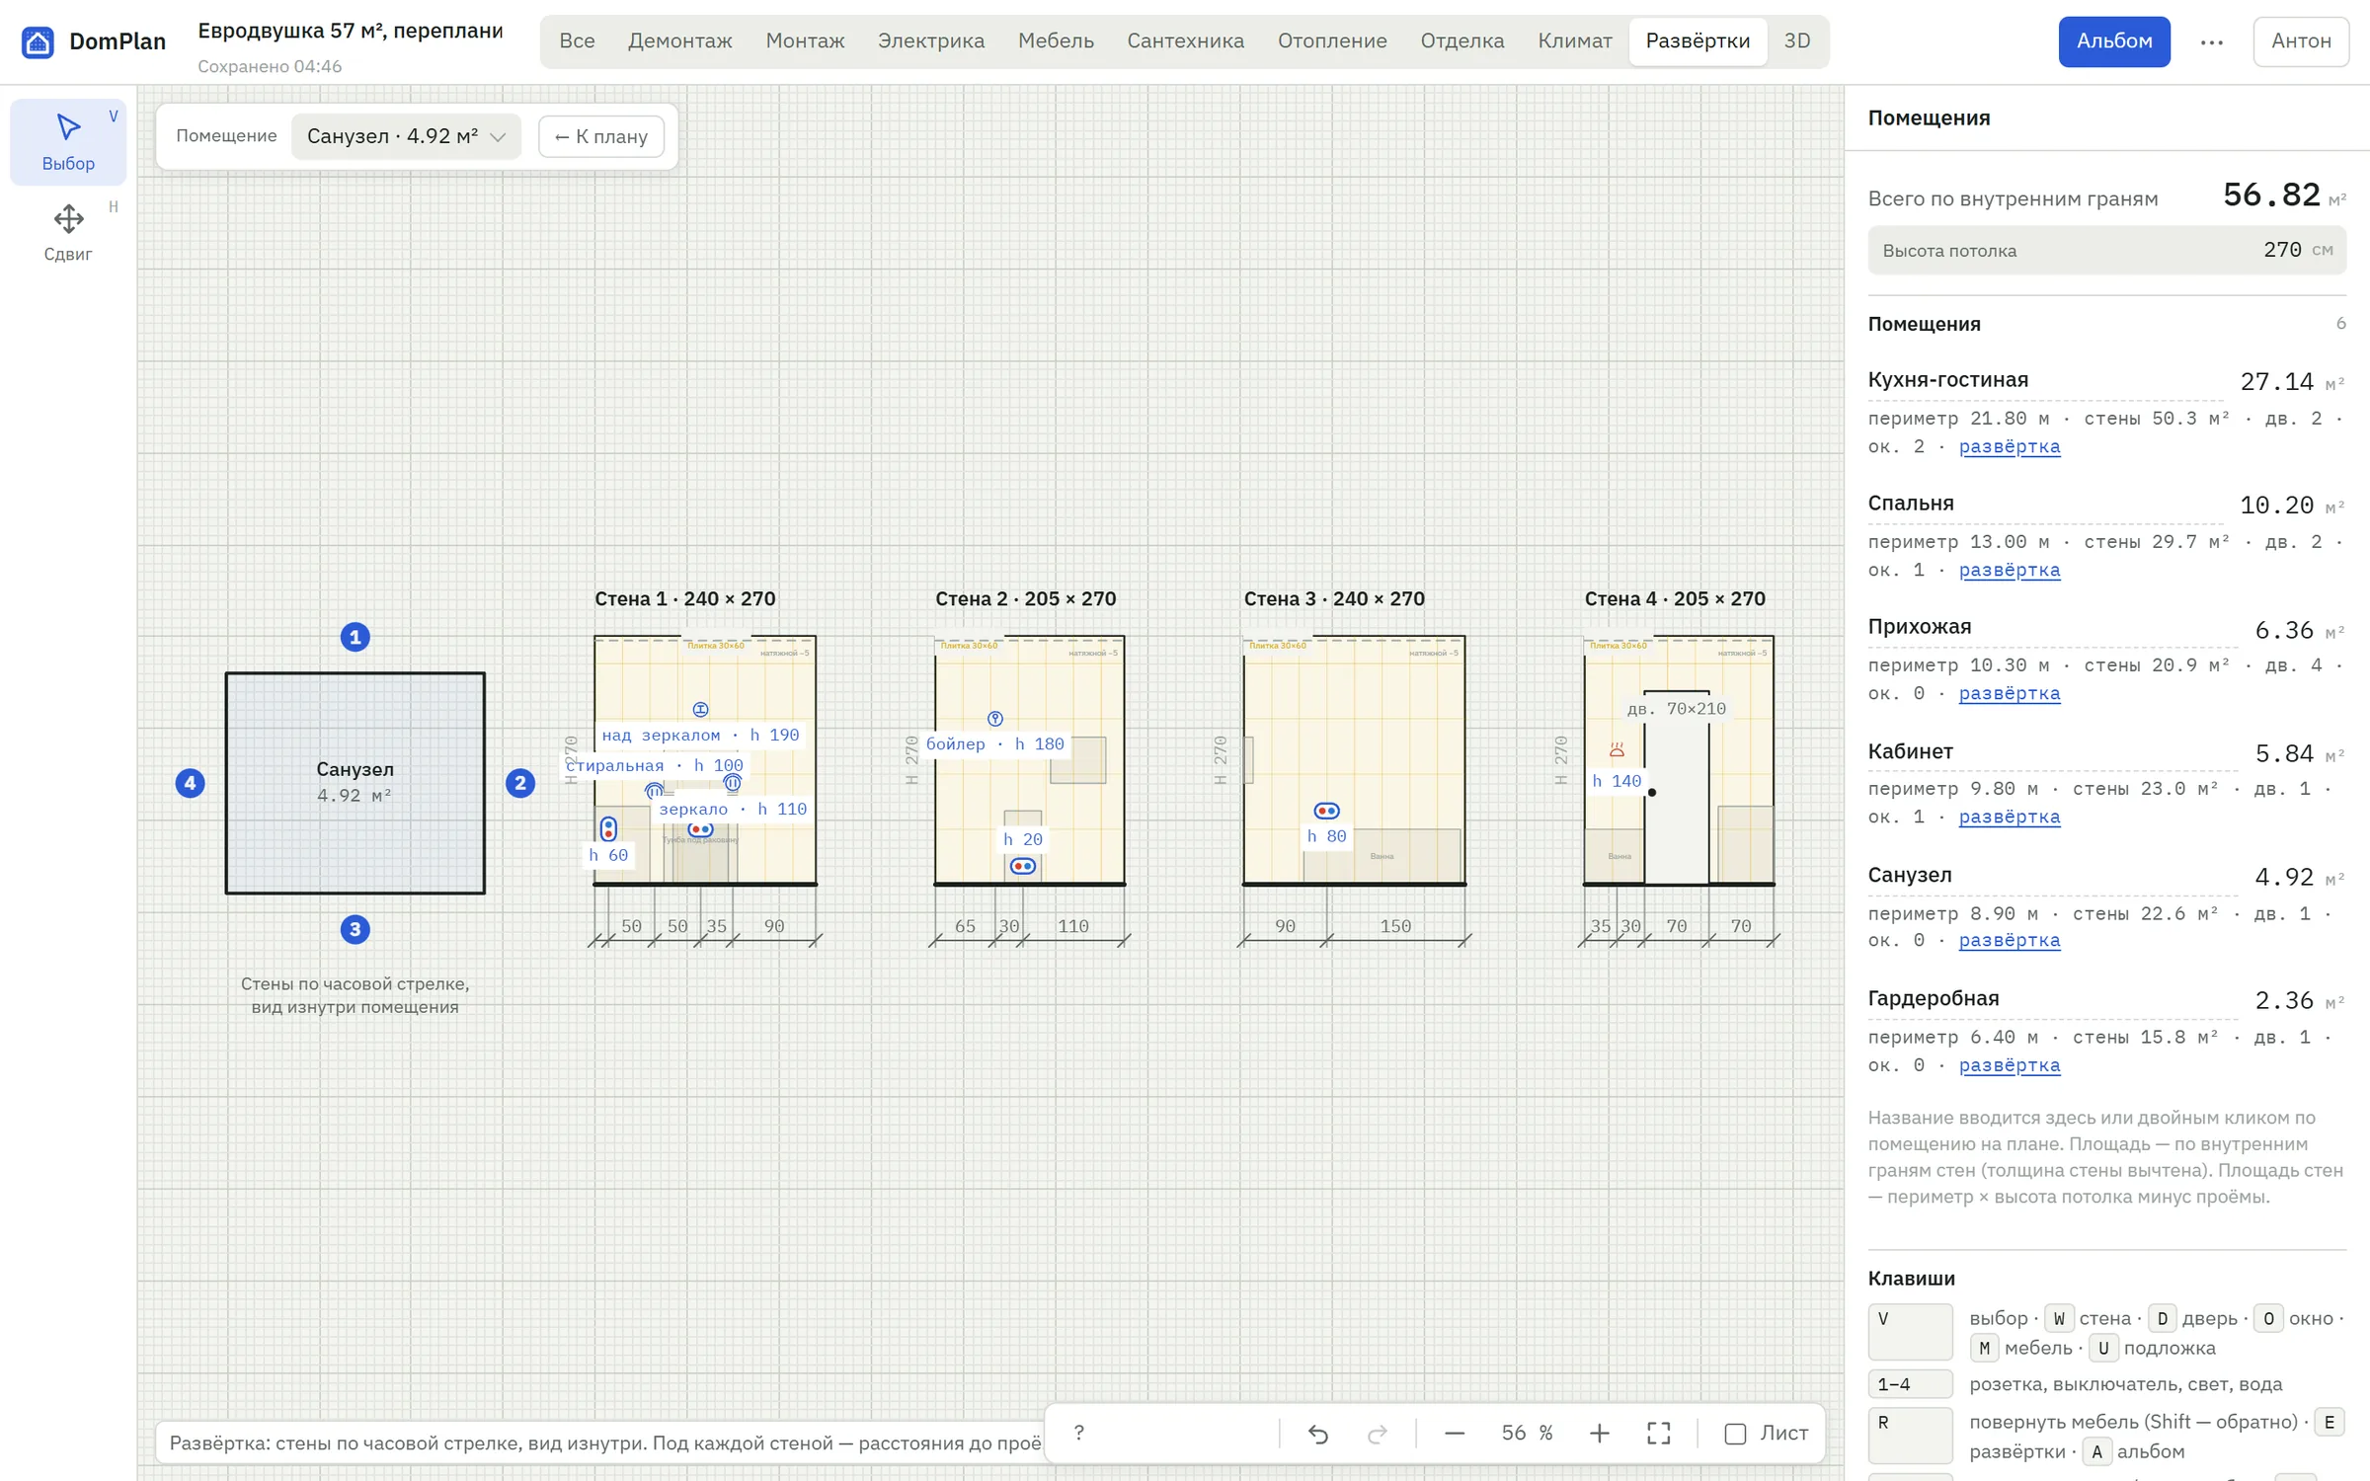Viewport: 2370px width, 1481px height.
Task: Click the Стена 3 · 240 × 270 title
Action: [x=1334, y=598]
